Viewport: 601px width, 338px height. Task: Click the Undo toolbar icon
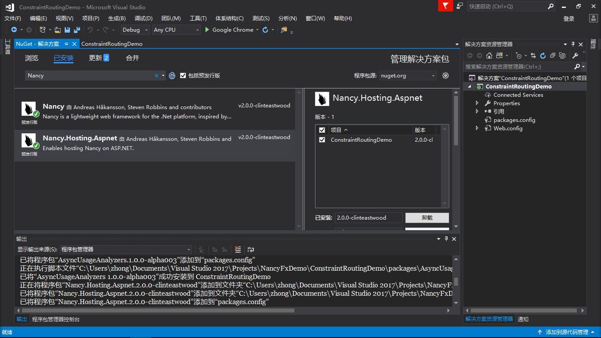(90, 30)
